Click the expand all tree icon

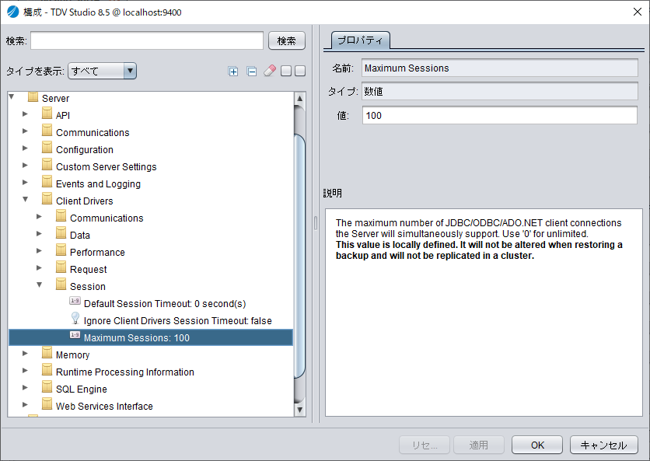233,72
